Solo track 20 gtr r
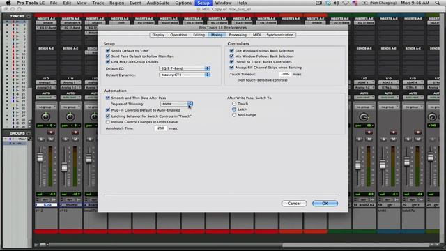Image resolution: width=446 pixels, height=251 pixels. 408,139
